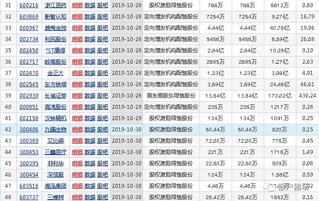Screen dimensions: 319x201
Task: Open 金正大 stock name link
Action: (55, 73)
